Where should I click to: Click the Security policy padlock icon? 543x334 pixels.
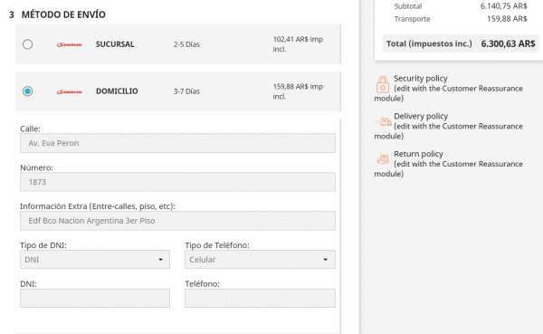tap(383, 84)
